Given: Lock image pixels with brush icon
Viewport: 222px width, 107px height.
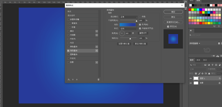Looking at the screenshot, I should pyautogui.click(x=199, y=73).
